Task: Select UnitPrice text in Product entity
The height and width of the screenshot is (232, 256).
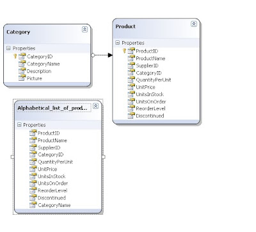Action: pos(145,87)
